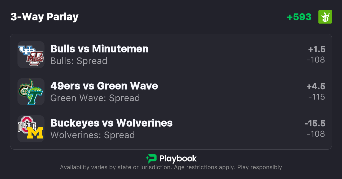Image resolution: width=342 pixels, height=179 pixels.
Task: Open the Buckeyes vs Wolverines matchup
Action: (x=112, y=123)
